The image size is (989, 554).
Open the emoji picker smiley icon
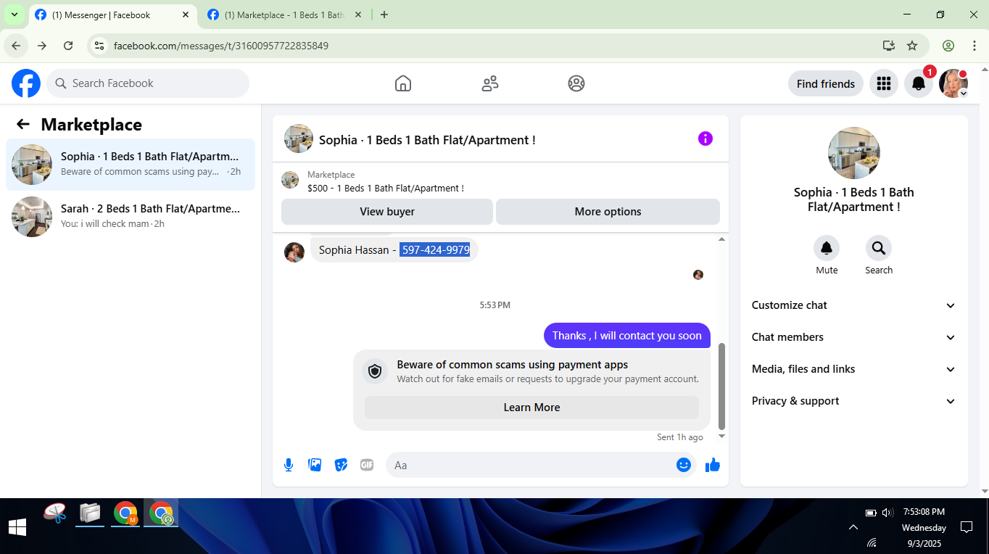pyautogui.click(x=683, y=465)
